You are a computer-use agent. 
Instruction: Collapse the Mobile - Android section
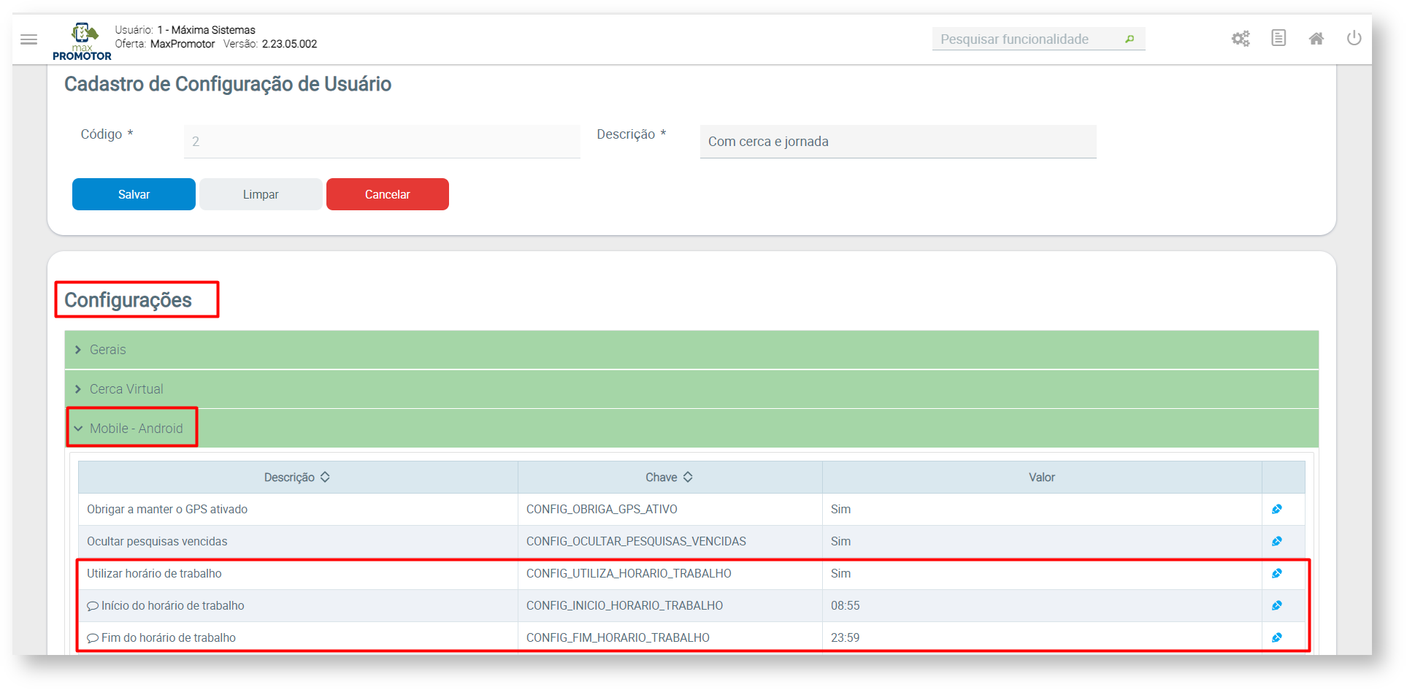coord(135,429)
